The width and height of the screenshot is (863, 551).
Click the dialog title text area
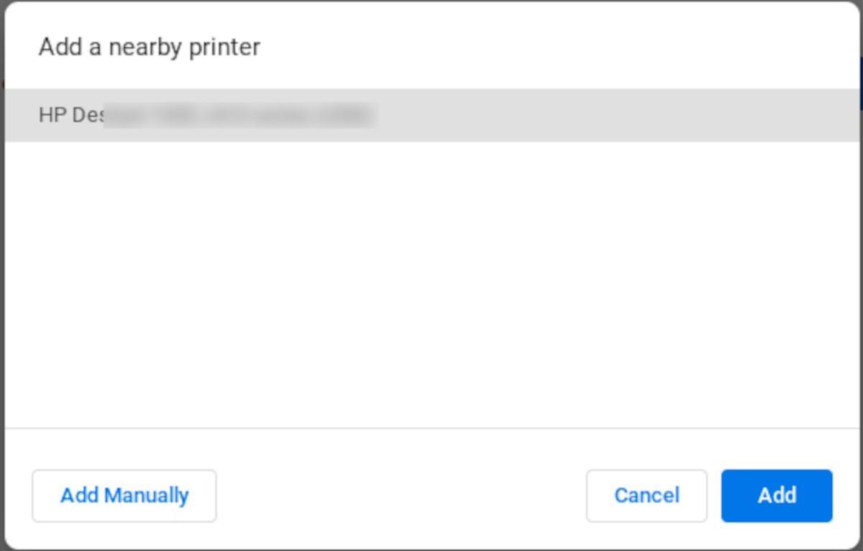149,47
